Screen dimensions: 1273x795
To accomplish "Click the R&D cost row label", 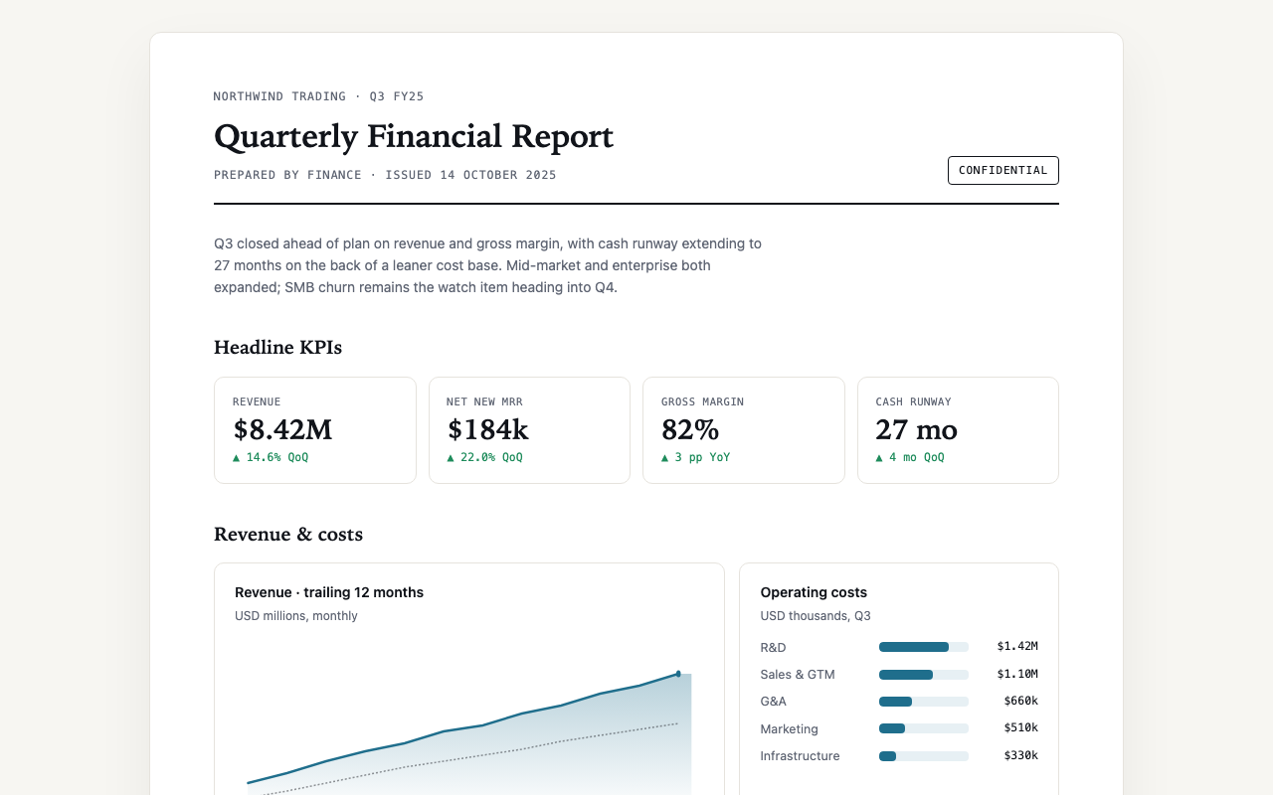I will pyautogui.click(x=773, y=647).
